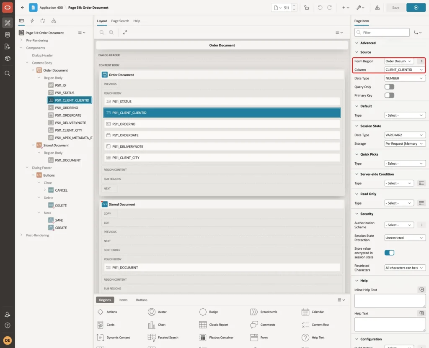The width and height of the screenshot is (429, 348).
Task: Pick the Calendar region from gallery
Action: pos(313,312)
